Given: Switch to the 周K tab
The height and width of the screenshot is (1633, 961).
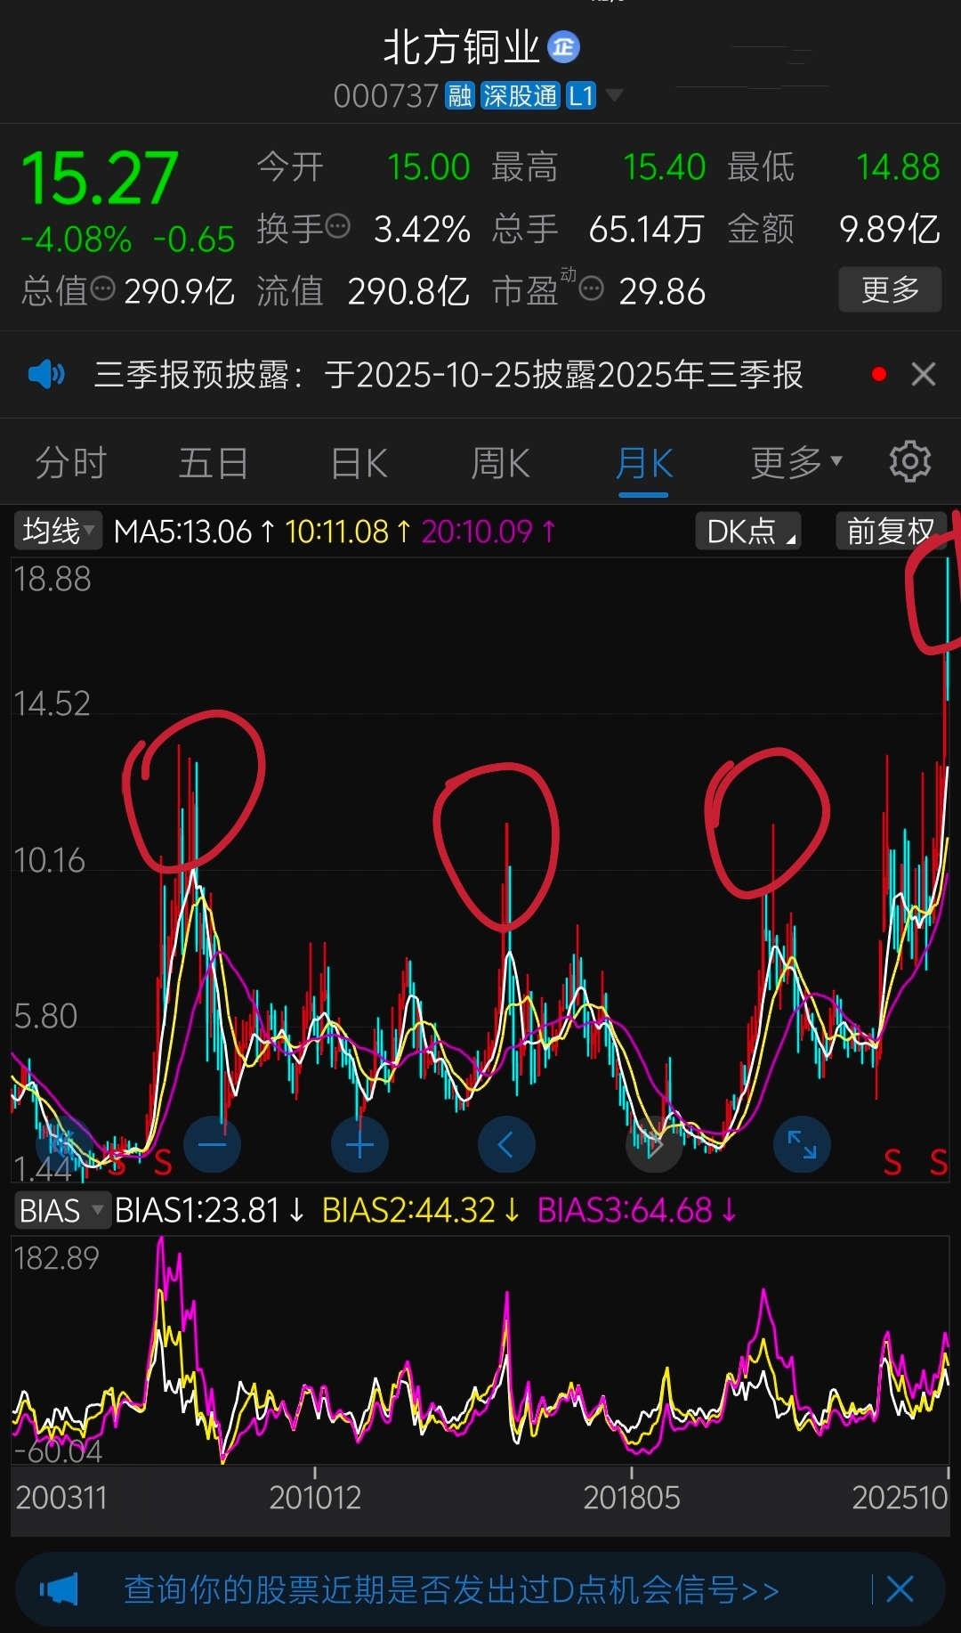Looking at the screenshot, I should coord(500,463).
